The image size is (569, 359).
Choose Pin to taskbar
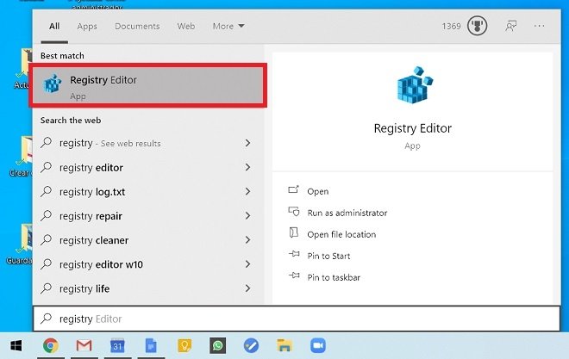(x=334, y=277)
